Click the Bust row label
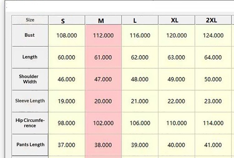 pos(30,35)
